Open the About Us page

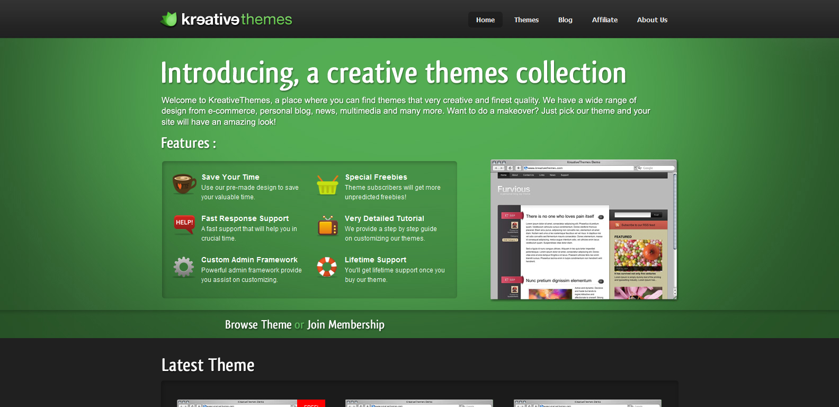click(652, 20)
